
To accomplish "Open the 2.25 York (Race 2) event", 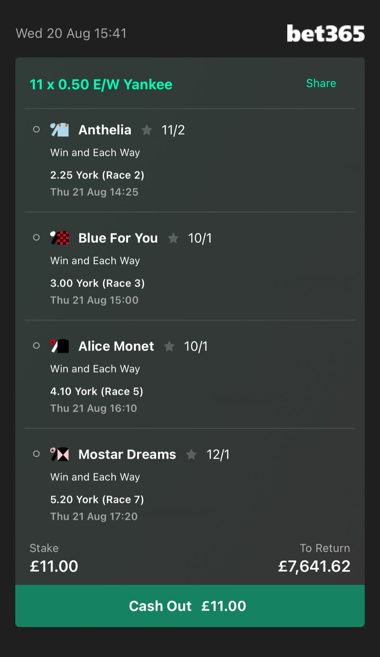I will 97,175.
